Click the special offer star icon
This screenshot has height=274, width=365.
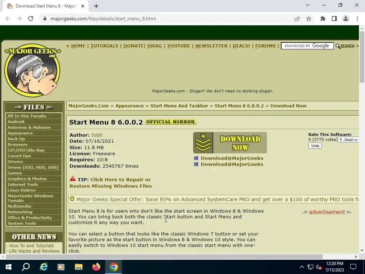coord(72,199)
